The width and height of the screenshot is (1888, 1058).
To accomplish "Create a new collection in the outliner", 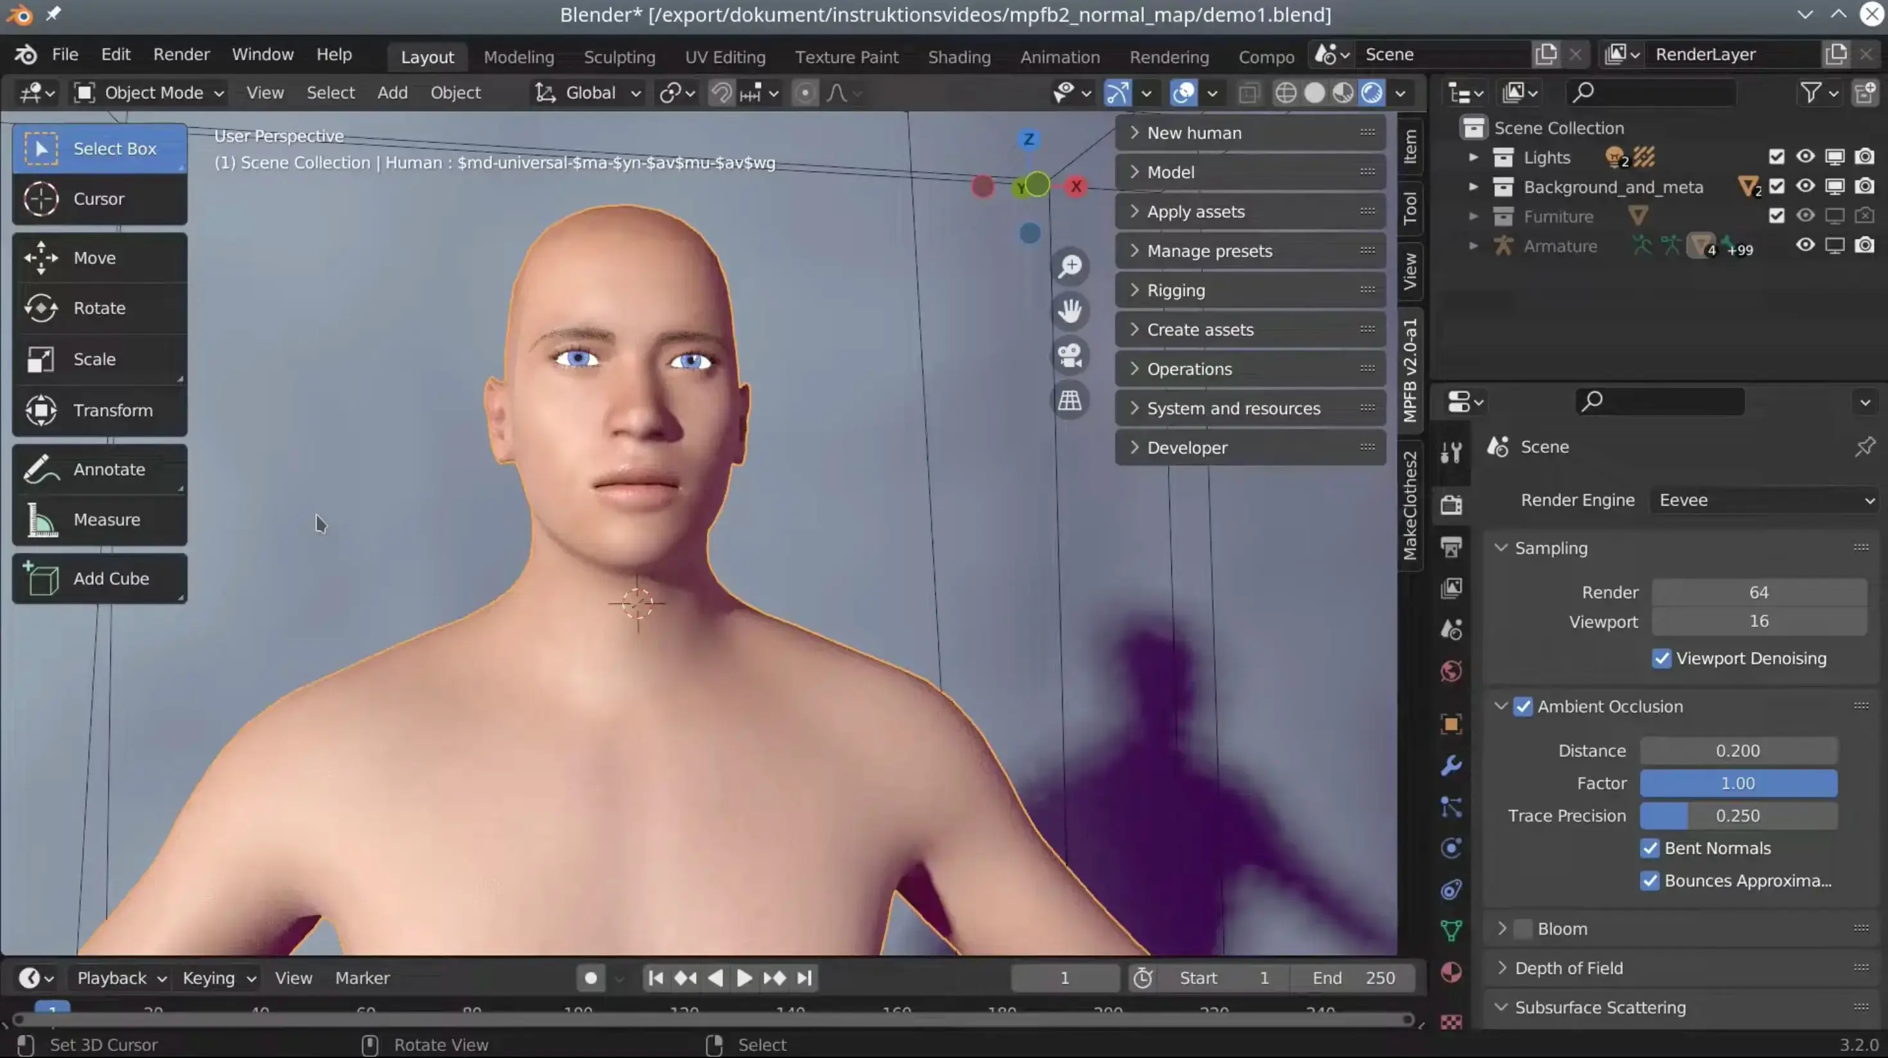I will coord(1866,93).
